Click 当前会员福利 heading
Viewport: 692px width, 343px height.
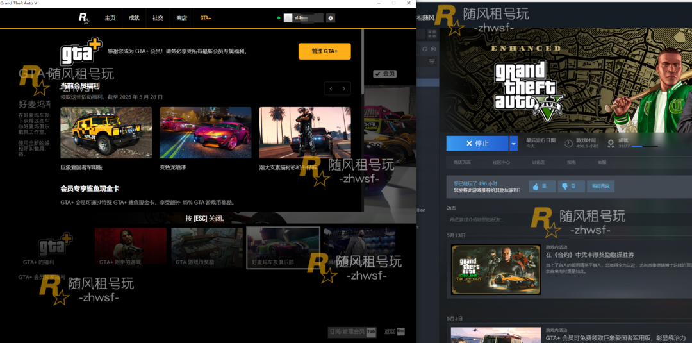click(80, 86)
